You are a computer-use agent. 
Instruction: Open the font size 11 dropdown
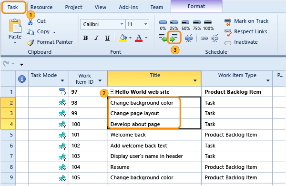click(x=145, y=24)
